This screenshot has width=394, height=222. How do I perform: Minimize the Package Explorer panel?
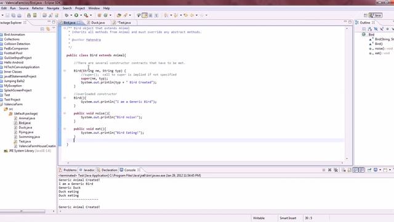tap(49, 22)
